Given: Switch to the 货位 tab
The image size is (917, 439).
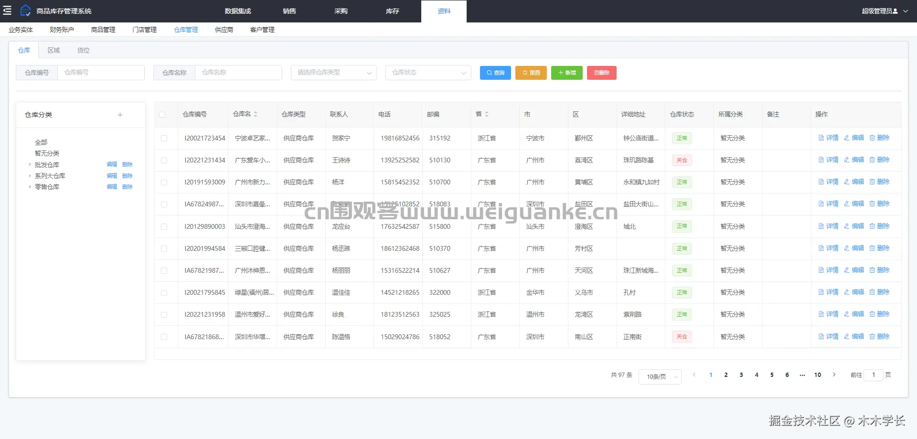Looking at the screenshot, I should [84, 50].
